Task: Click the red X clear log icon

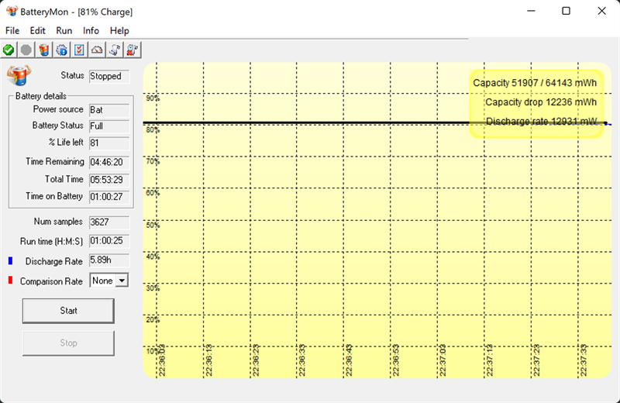Action: click(133, 50)
